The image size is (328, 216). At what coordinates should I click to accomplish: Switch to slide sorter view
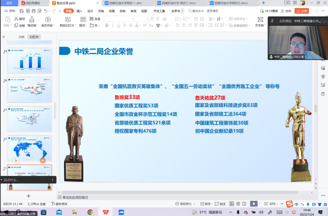tap(238, 204)
